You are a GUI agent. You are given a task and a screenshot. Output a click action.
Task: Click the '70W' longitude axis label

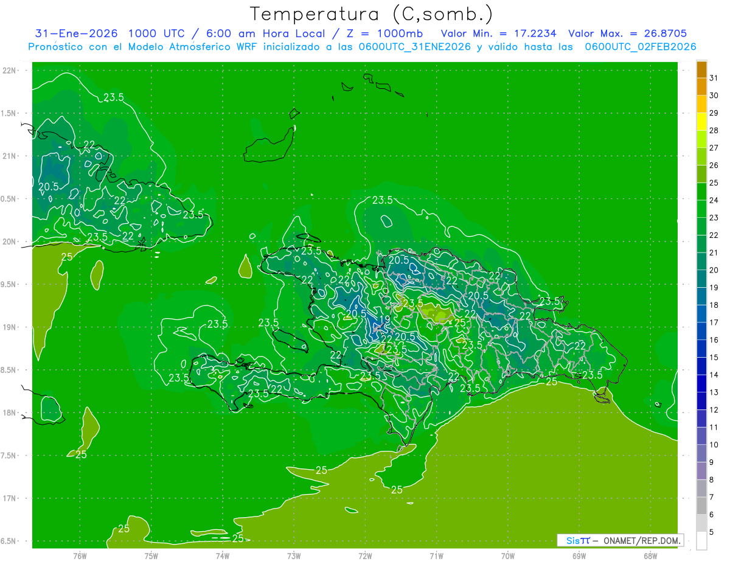(507, 555)
